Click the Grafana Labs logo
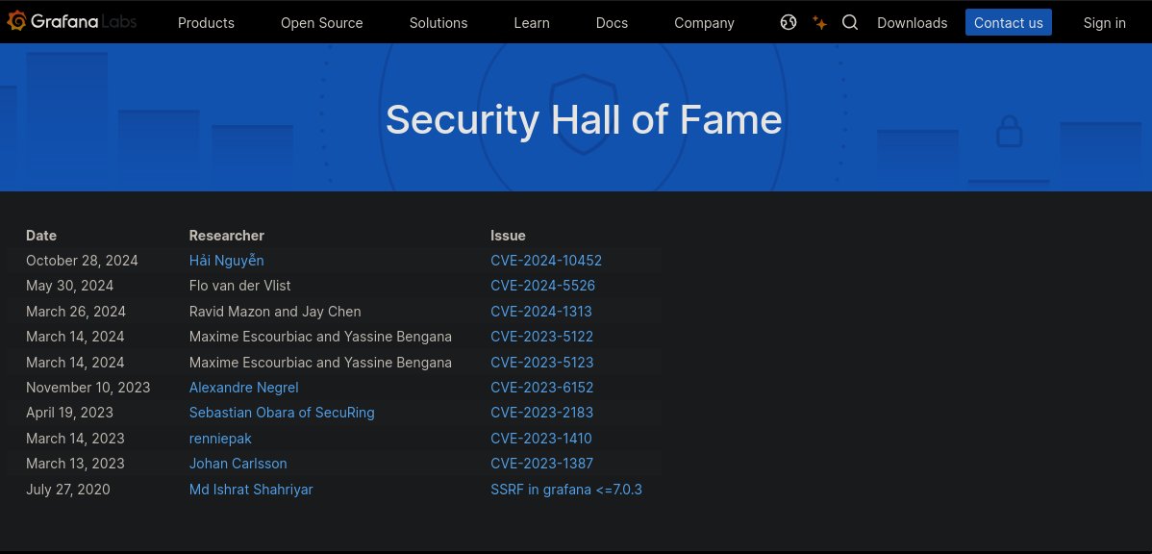Viewport: 1152px width, 554px height. click(71, 21)
